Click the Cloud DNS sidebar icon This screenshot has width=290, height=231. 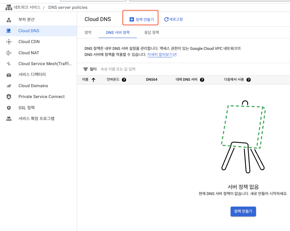[8, 31]
